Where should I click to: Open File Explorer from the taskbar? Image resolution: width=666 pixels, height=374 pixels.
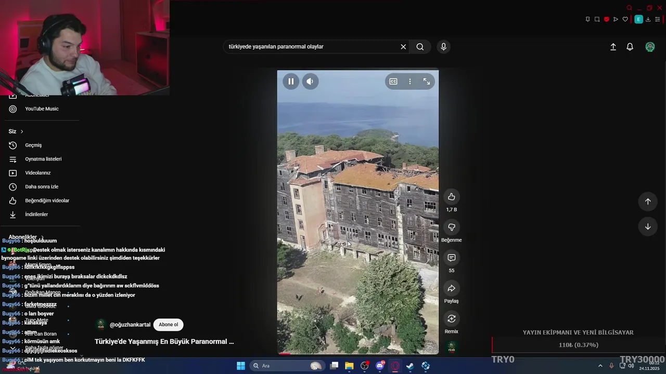click(x=349, y=366)
